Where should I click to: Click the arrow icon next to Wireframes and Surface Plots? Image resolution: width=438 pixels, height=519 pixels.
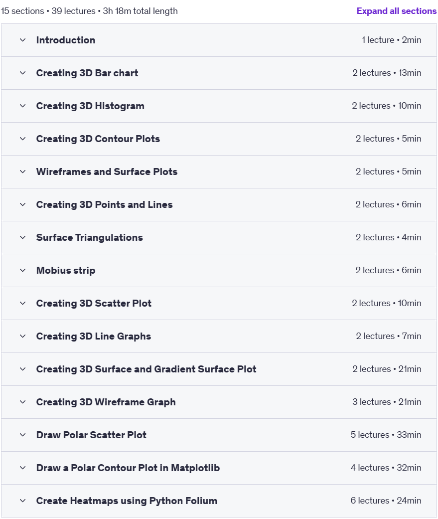pyautogui.click(x=22, y=172)
